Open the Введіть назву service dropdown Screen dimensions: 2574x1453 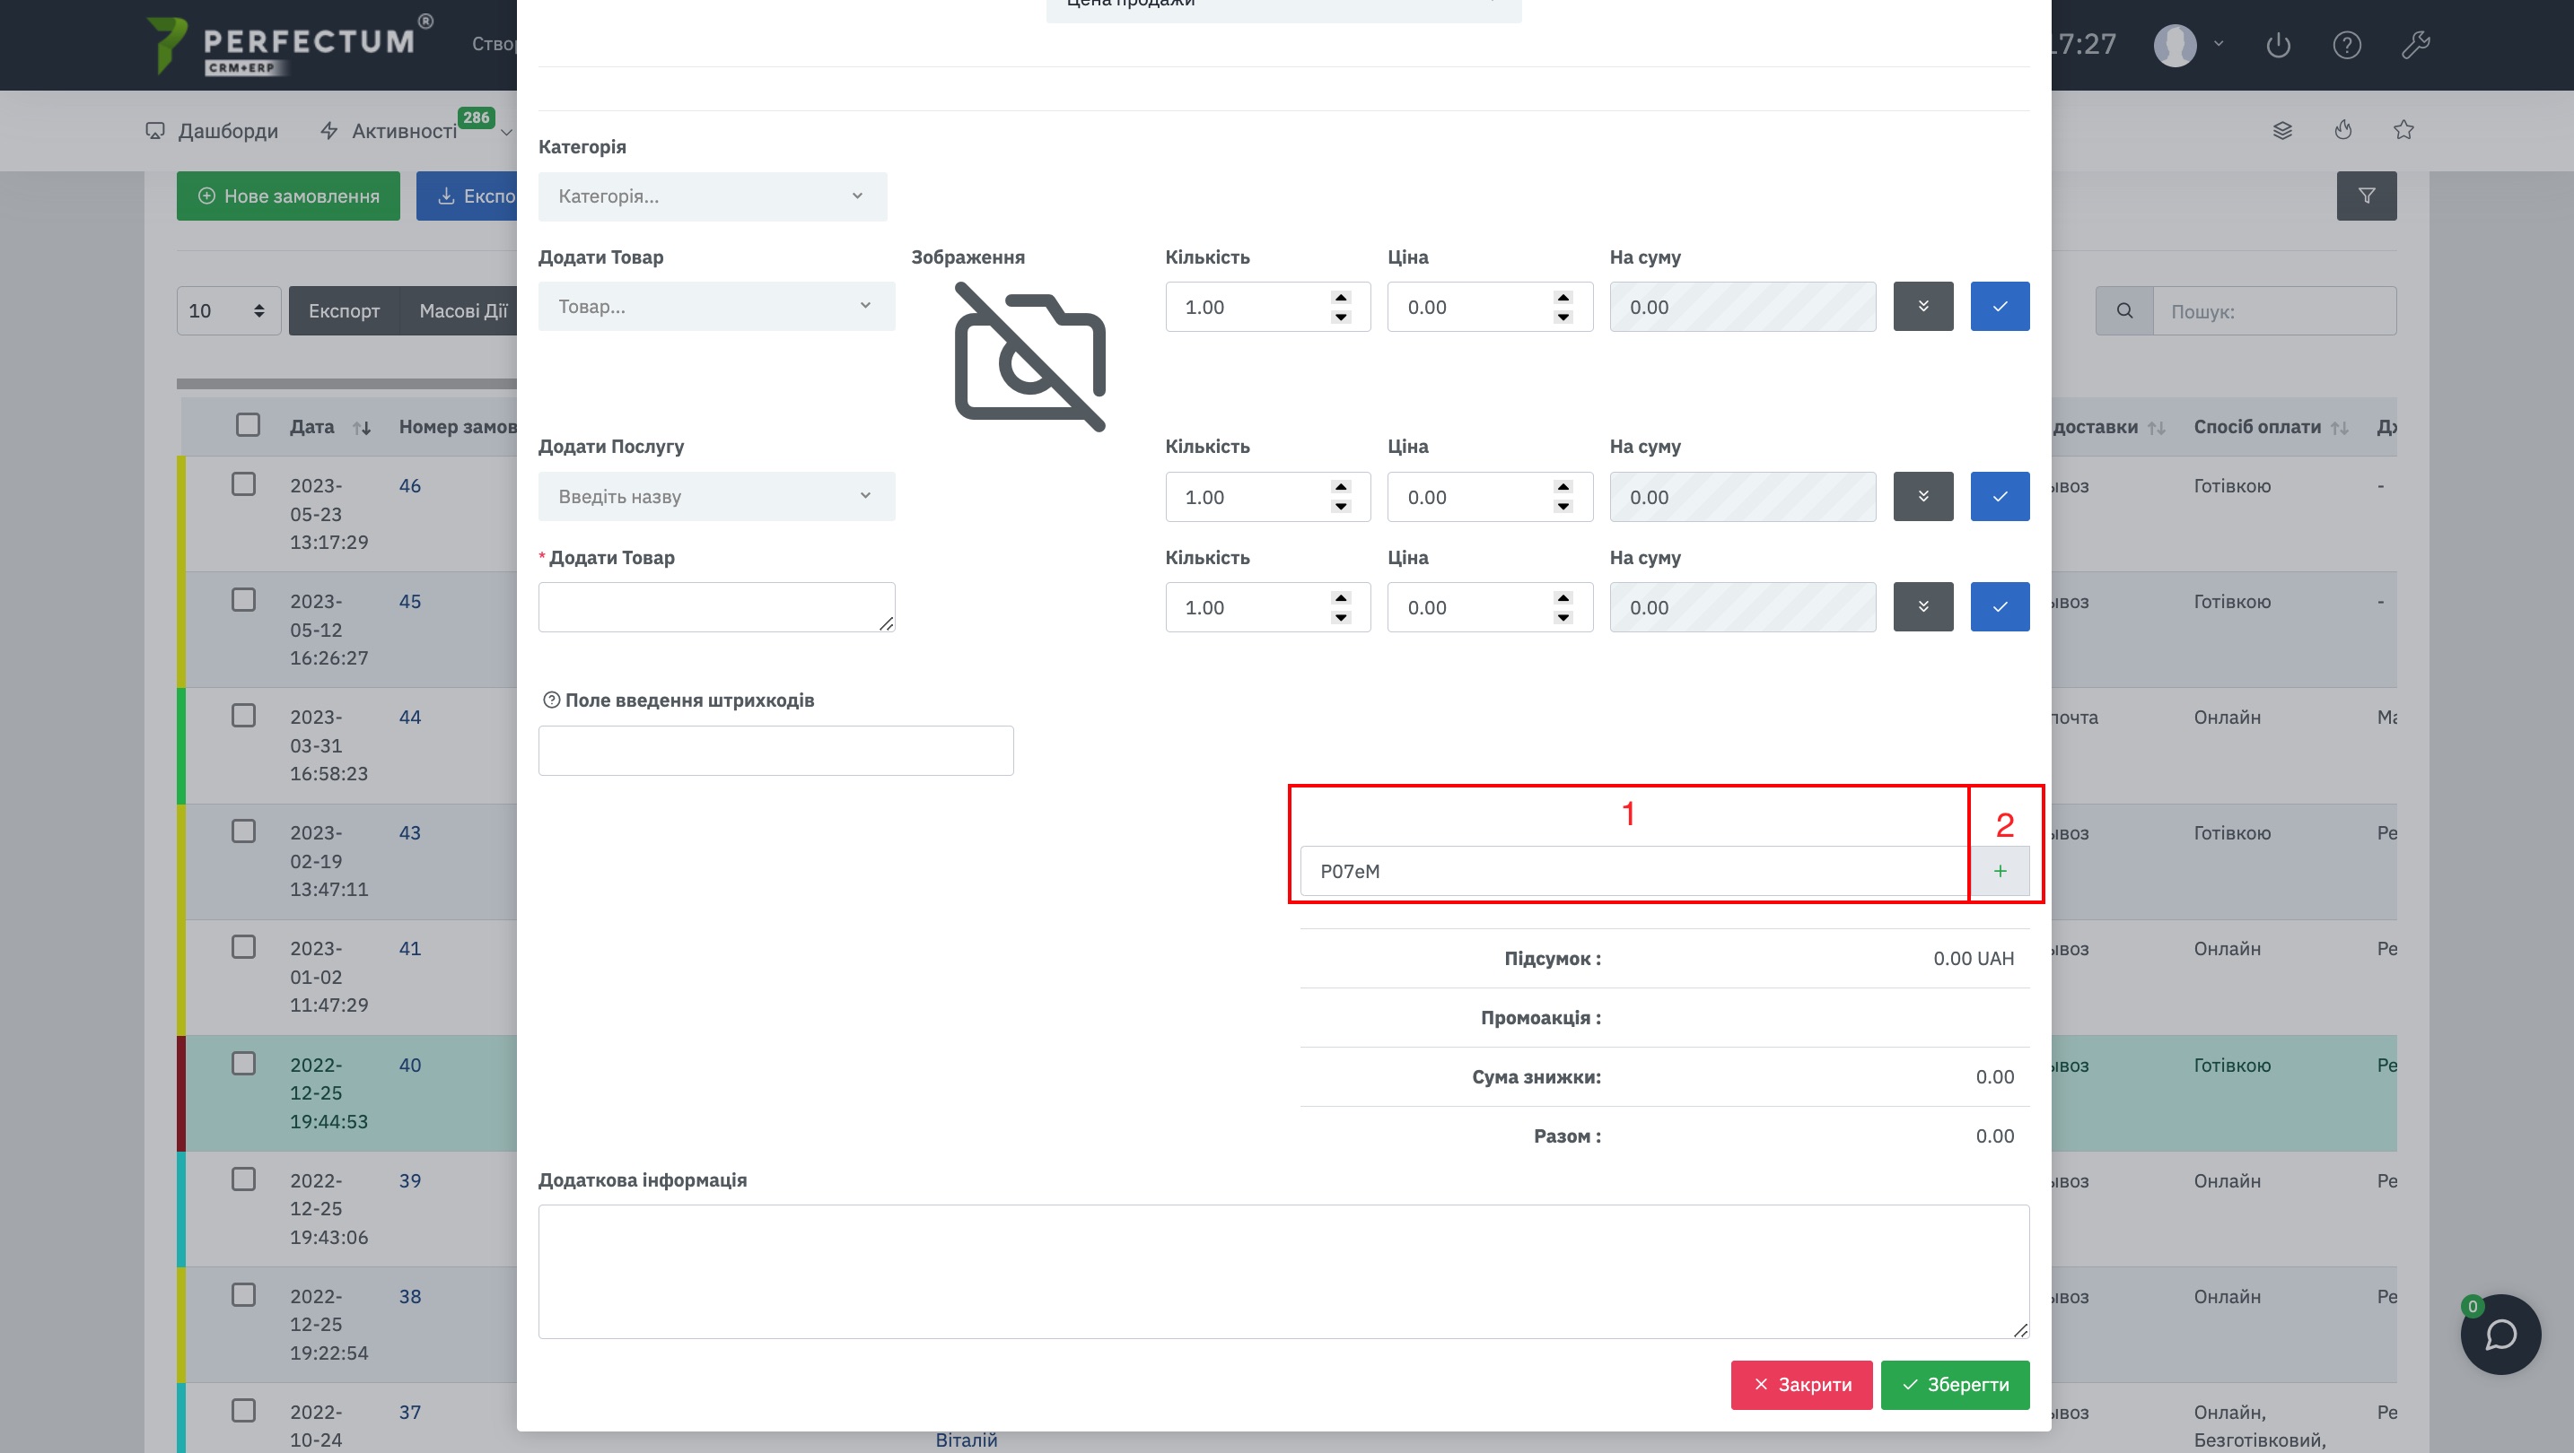click(x=716, y=496)
